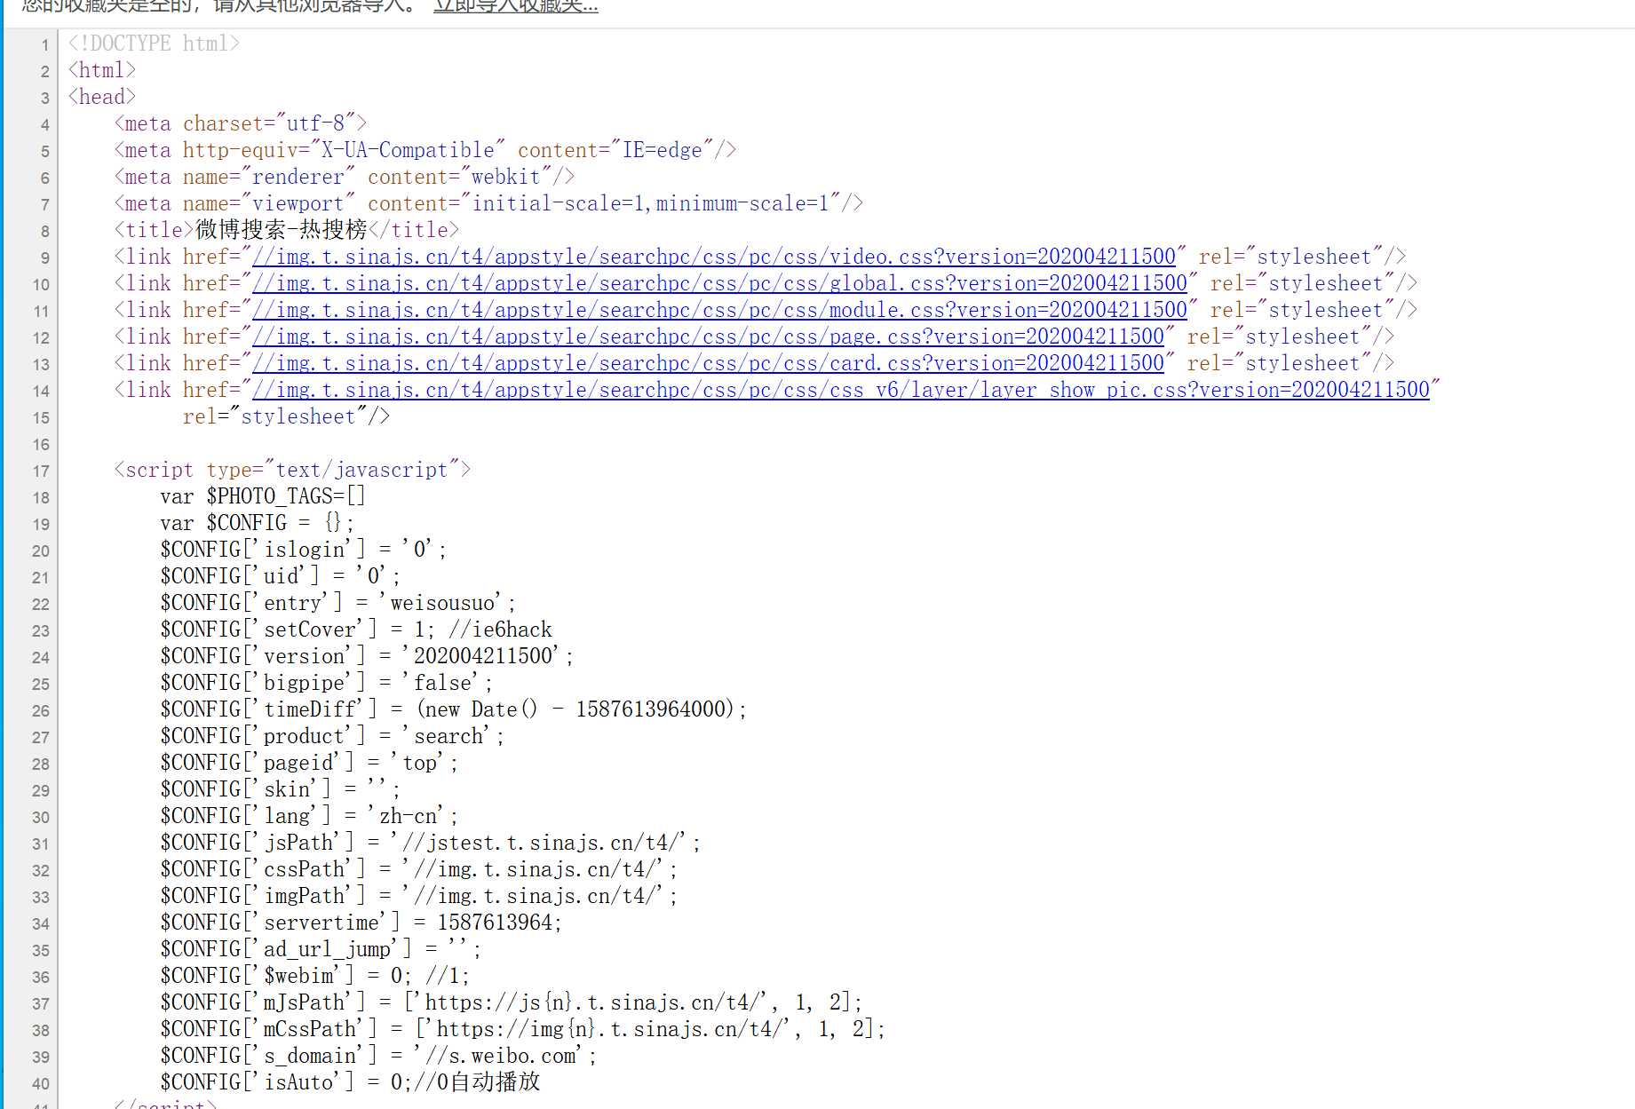1635x1109 pixels.
Task: Open the module.css stylesheet link
Action: (x=719, y=310)
